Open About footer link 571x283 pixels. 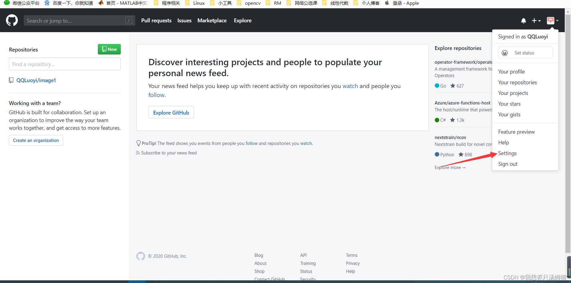[x=261, y=263]
